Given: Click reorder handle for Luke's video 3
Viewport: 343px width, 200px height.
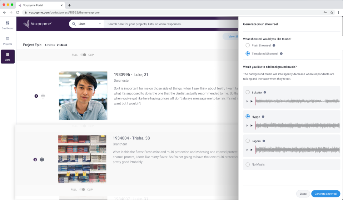Looking at the screenshot, I should pos(43,96).
